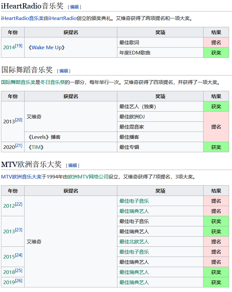Screen dimensions: 232x292
Task: Select the 《Levels》播客 nominee cell
Action: pos(71,137)
